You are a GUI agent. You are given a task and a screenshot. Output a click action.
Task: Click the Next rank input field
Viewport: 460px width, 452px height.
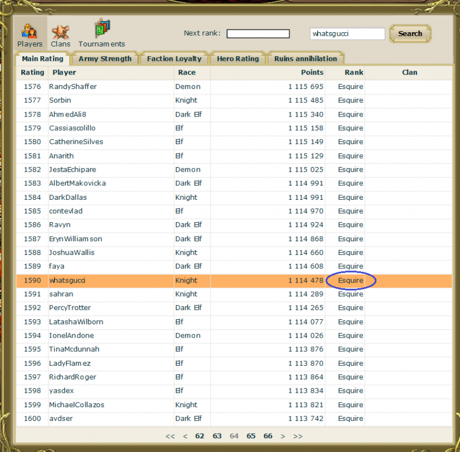click(258, 33)
